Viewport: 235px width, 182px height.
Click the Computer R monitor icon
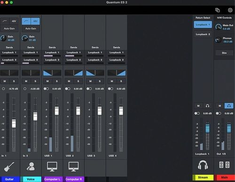73,167
